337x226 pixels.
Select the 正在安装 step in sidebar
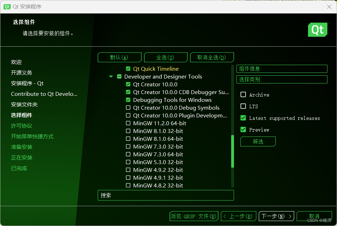pos(22,158)
